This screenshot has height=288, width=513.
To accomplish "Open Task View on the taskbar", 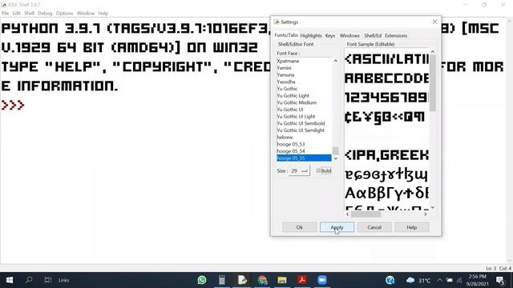I will tap(48, 280).
